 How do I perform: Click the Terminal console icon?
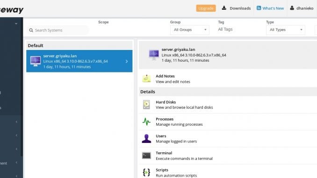[146, 156]
